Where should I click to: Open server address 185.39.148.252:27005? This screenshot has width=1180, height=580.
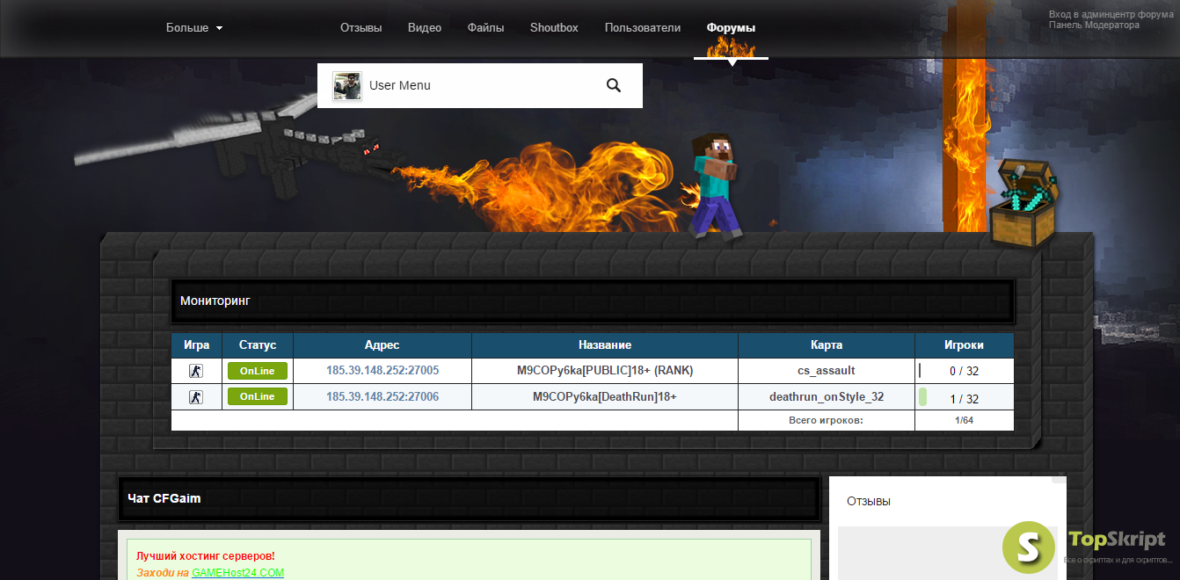tap(382, 371)
